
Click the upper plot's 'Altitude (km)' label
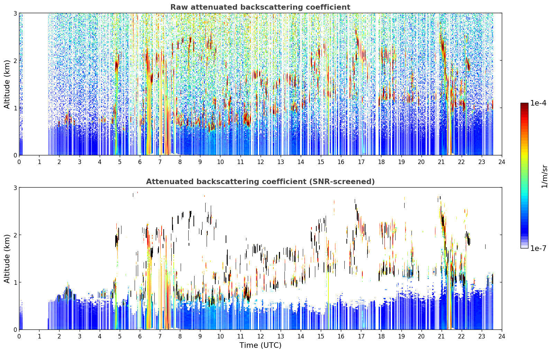pyautogui.click(x=7, y=84)
